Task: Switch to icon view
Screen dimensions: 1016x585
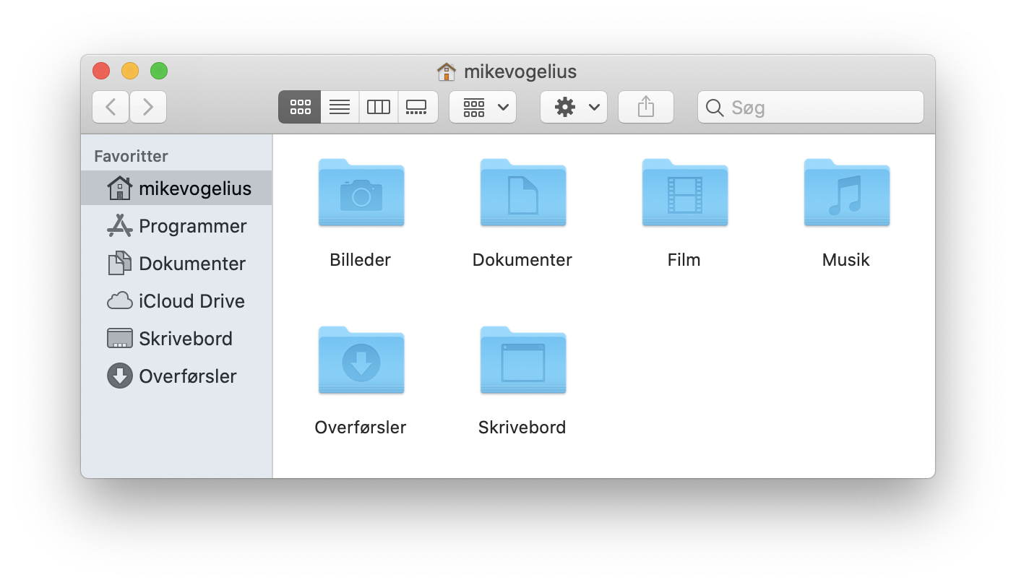Action: (300, 107)
